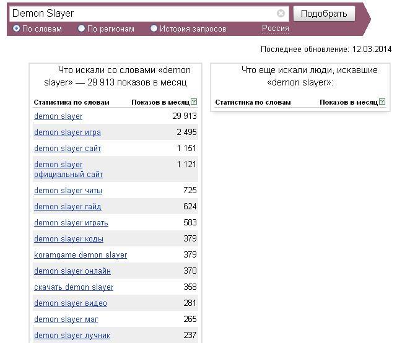
Task: Click the value '358' for скачать
Action: click(190, 287)
